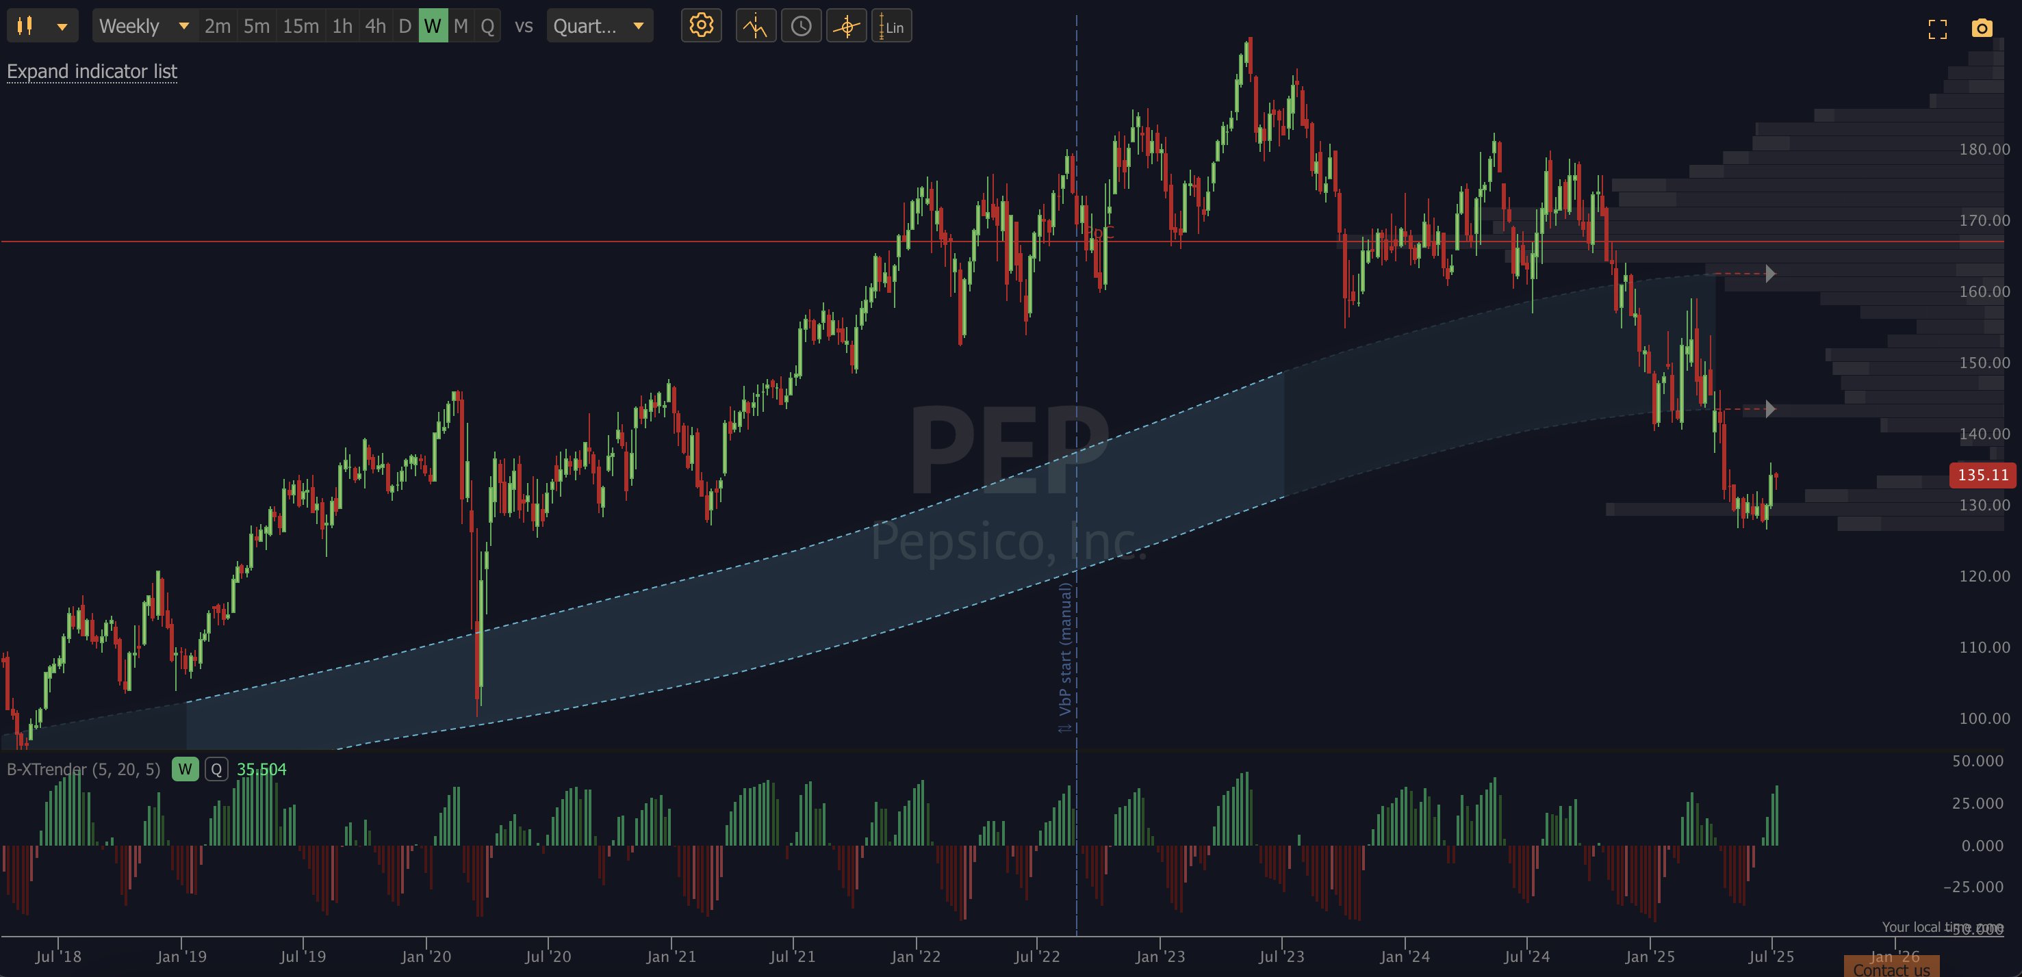Screen dimensions: 2022x977
Task: Click the clock session icon
Action: click(801, 26)
